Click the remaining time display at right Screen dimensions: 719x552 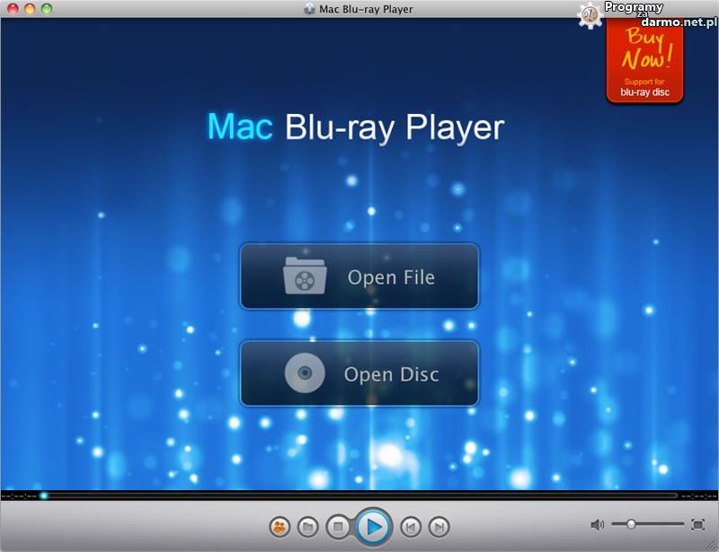click(x=699, y=495)
